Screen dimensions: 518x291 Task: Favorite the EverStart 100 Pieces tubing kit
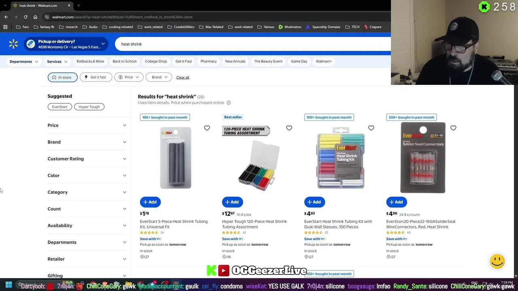point(371,128)
